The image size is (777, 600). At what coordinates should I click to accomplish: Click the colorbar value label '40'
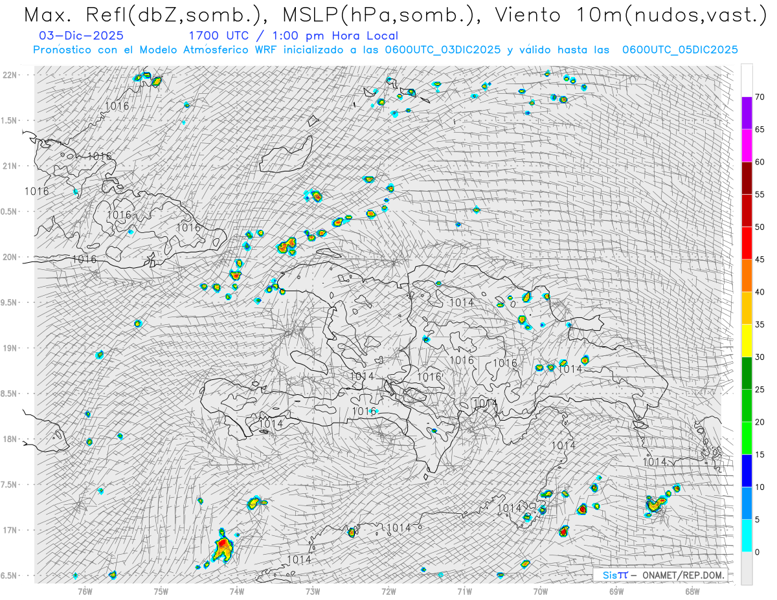(x=760, y=292)
